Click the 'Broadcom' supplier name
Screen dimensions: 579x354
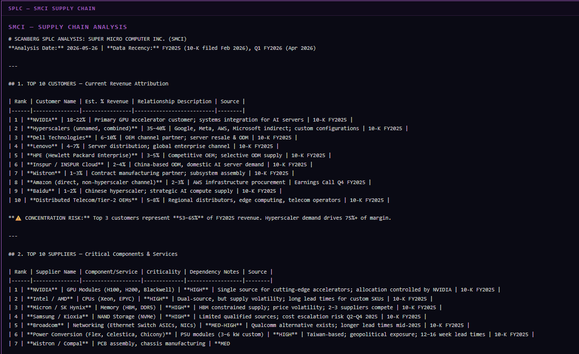tap(45, 326)
